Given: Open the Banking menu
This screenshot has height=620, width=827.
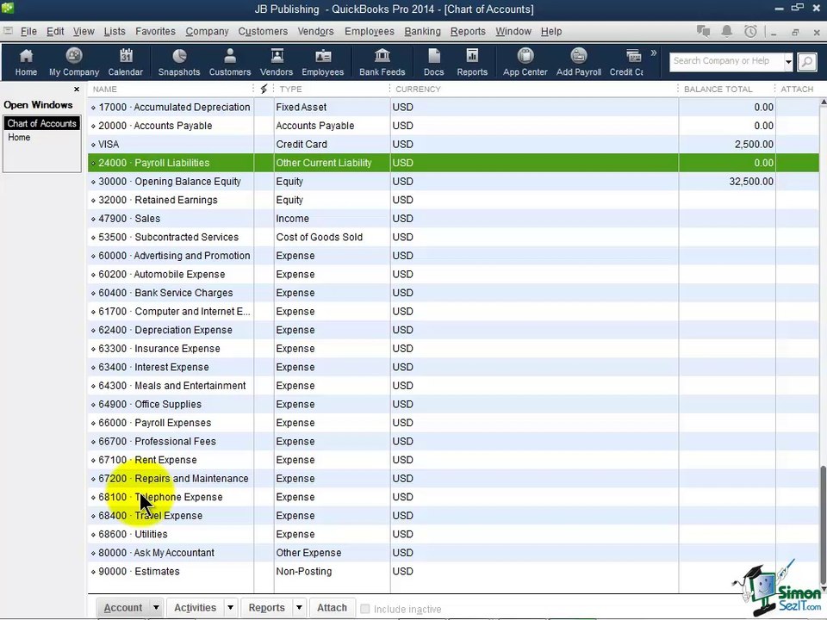Looking at the screenshot, I should click(422, 31).
